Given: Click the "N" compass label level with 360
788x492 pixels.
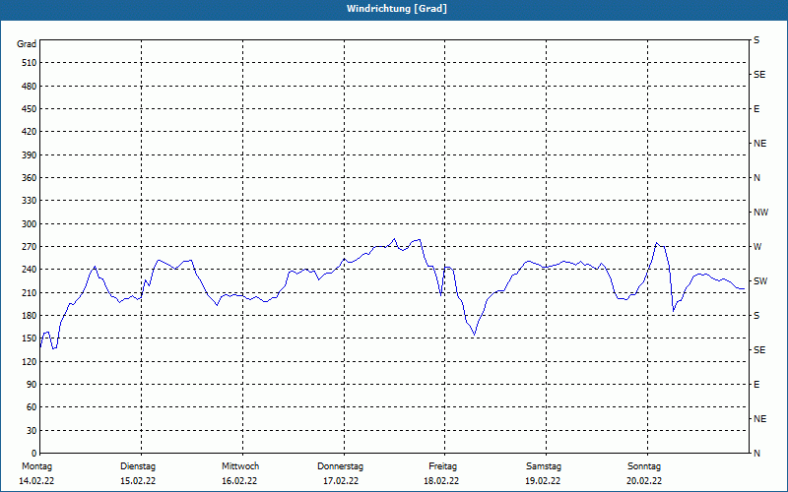Looking at the screenshot, I should 756,178.
